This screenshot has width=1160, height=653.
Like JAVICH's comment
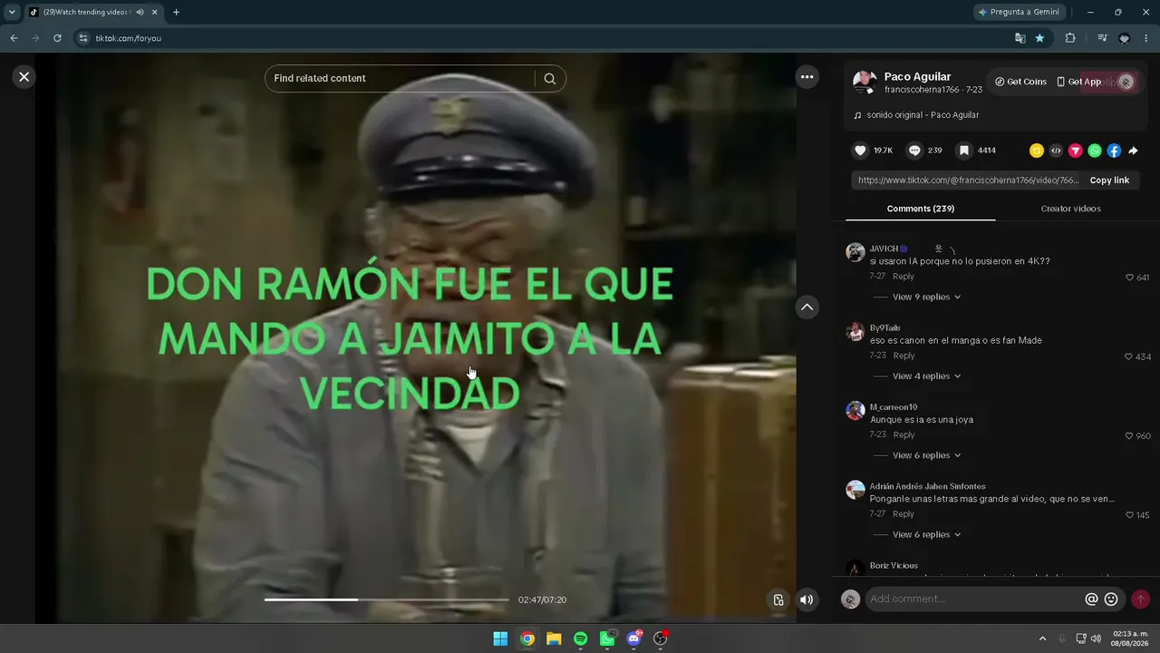[x=1129, y=278]
